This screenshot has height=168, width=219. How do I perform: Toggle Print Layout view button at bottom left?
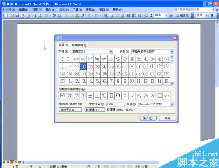[12, 162]
